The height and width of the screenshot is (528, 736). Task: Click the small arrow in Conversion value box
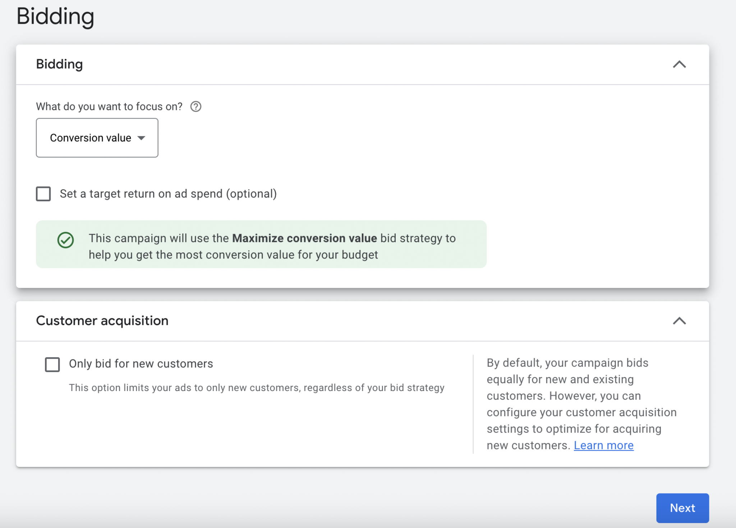pos(142,138)
